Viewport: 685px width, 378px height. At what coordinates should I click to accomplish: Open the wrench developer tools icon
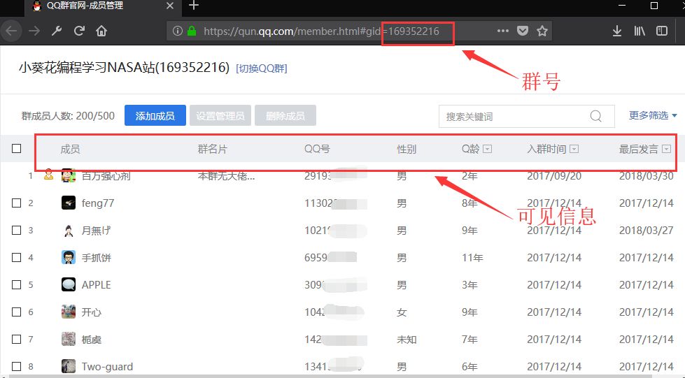57,31
